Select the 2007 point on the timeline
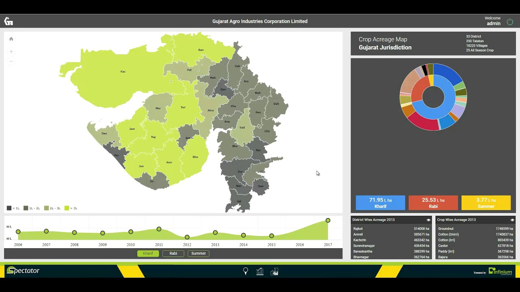This screenshot has width=520, height=292. point(46,231)
